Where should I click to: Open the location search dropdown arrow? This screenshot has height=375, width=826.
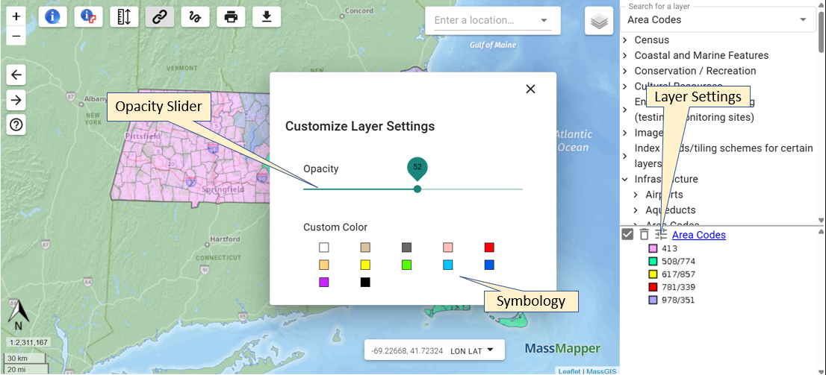pos(544,21)
